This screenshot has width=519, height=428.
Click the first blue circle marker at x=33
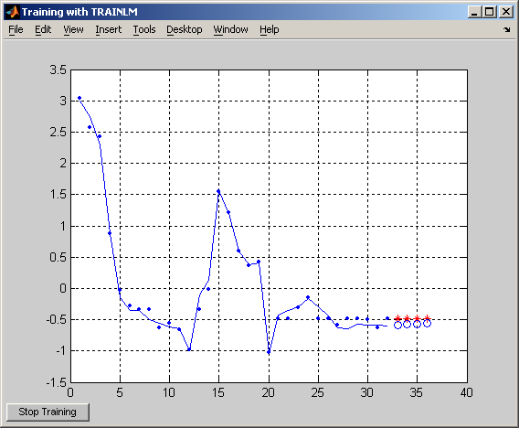coord(397,325)
